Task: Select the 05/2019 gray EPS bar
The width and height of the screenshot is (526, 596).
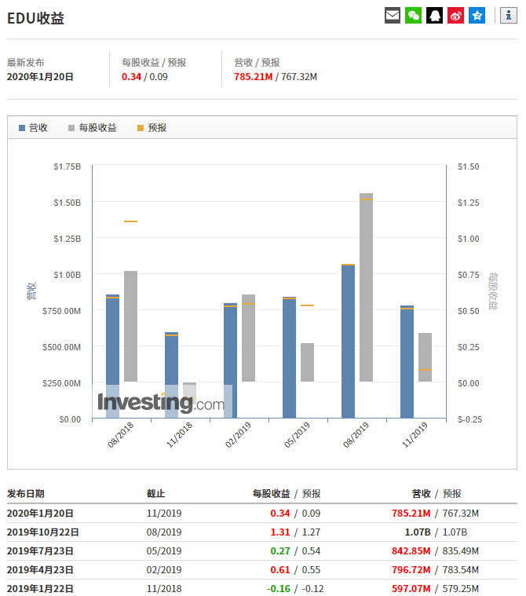Action: 308,362
